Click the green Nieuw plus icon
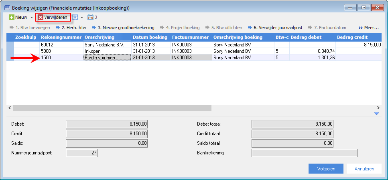 tap(12, 18)
